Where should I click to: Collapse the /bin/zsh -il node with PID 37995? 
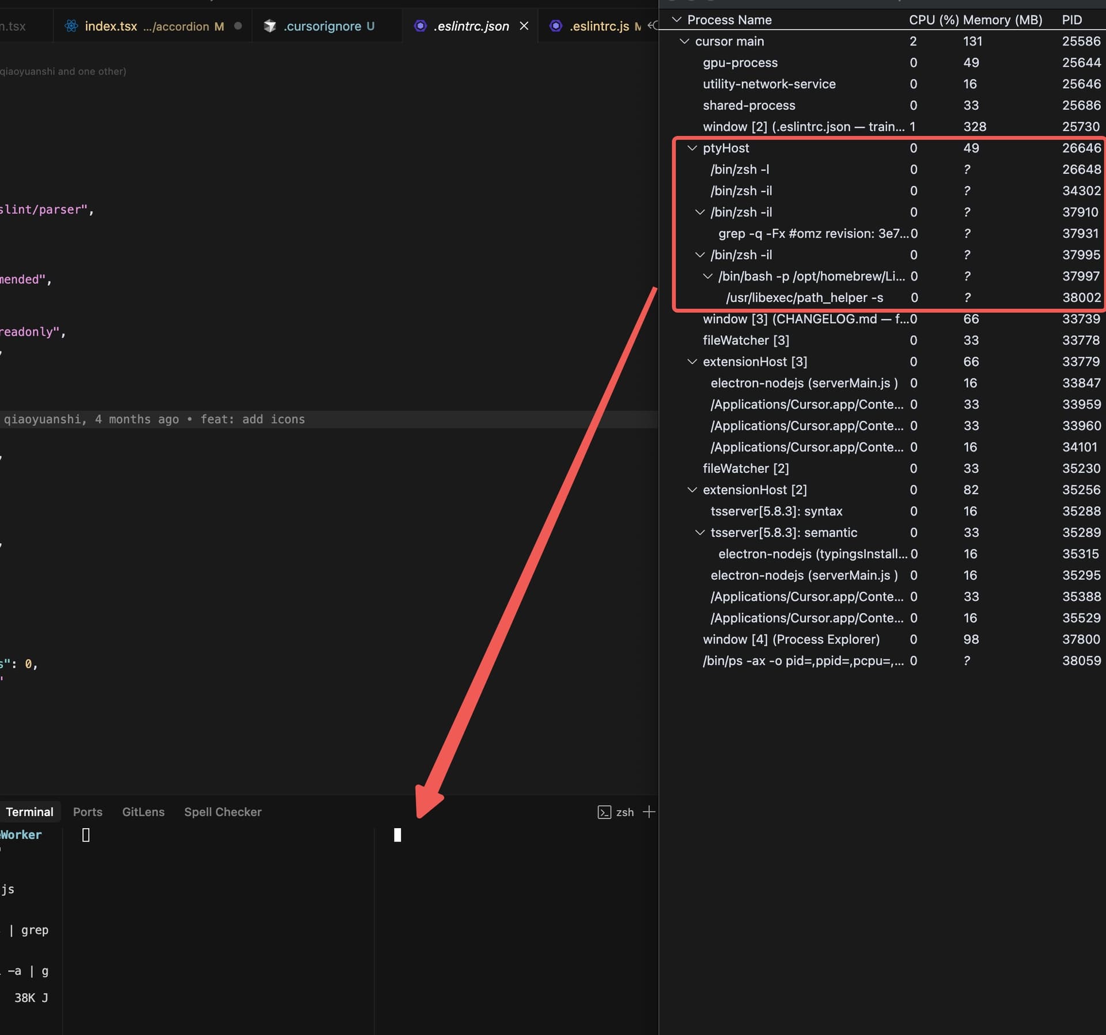[700, 255]
